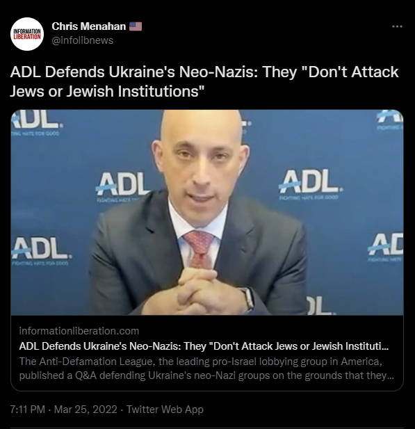This screenshot has height=429, width=415.
Task: Open the link preview image
Action: pyautogui.click(x=207, y=212)
